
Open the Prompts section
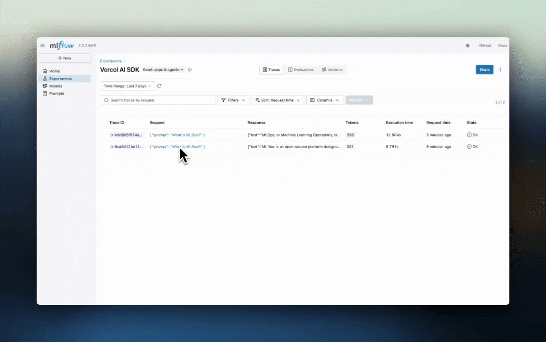56,94
